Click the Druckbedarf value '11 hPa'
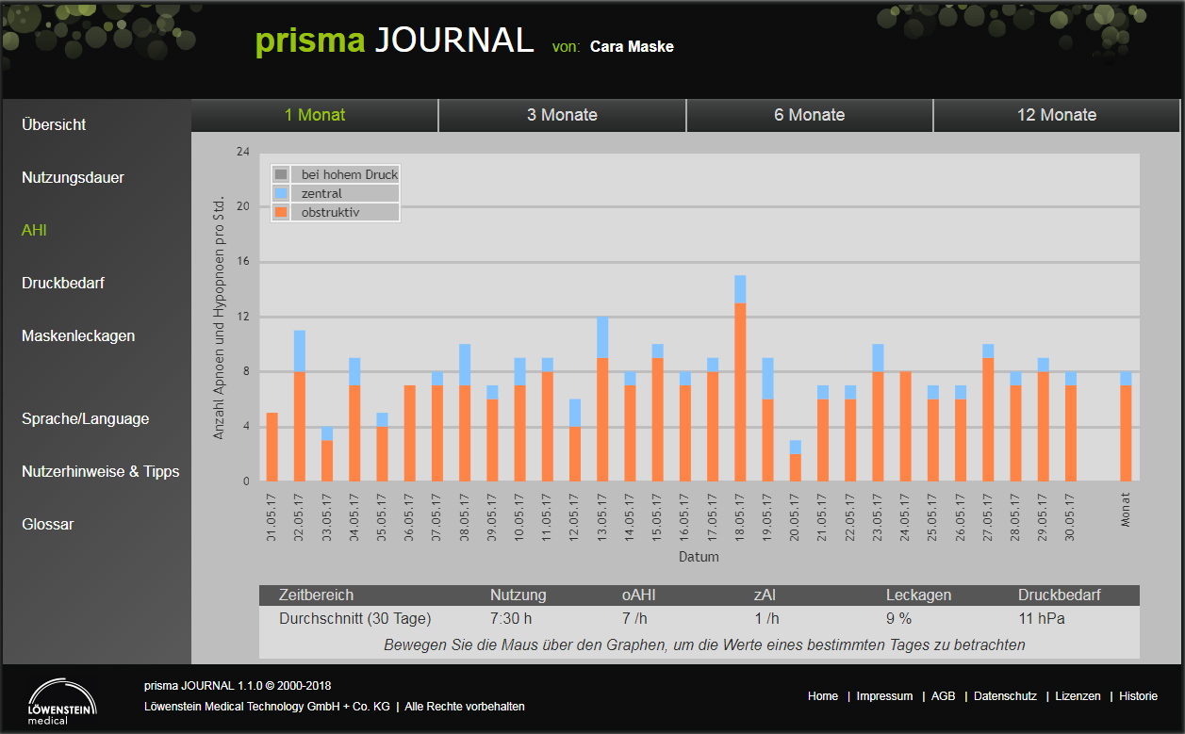The width and height of the screenshot is (1185, 734). [x=1042, y=619]
